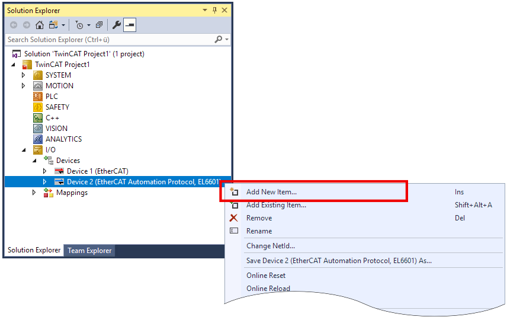Screen dimensions: 507x336
Task: Click the Home icon in Solution Explorer toolbar
Action: click(x=40, y=25)
